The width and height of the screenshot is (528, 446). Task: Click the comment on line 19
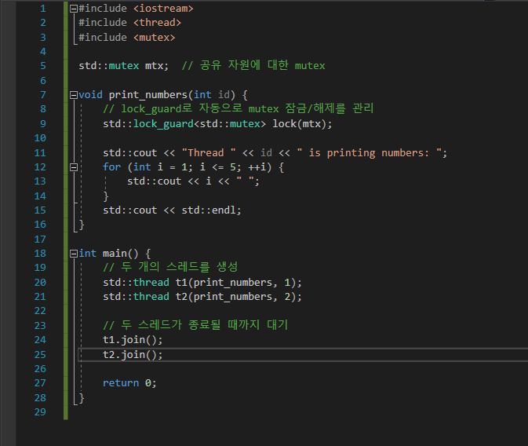point(170,267)
